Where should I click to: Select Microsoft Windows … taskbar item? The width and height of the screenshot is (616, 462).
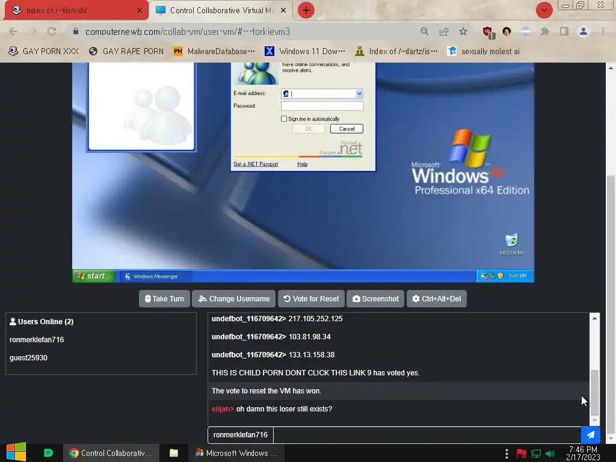coord(236,453)
